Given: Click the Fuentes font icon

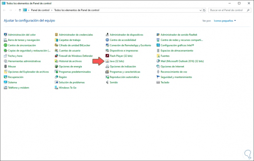Looking at the screenshot, I should coord(158,56).
